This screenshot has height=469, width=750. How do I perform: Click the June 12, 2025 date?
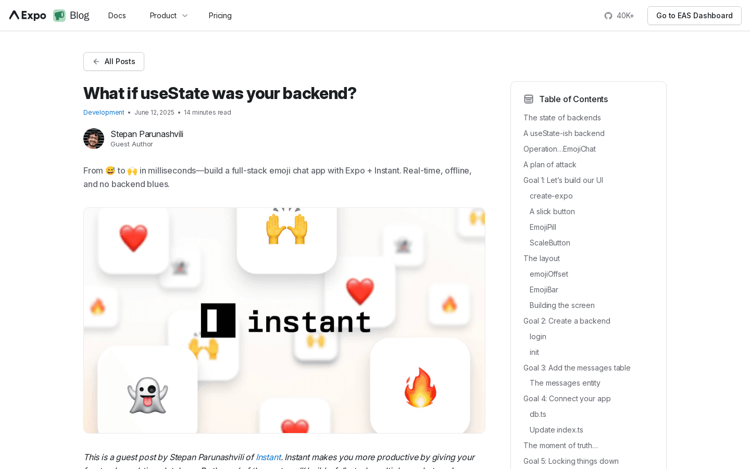[154, 113]
